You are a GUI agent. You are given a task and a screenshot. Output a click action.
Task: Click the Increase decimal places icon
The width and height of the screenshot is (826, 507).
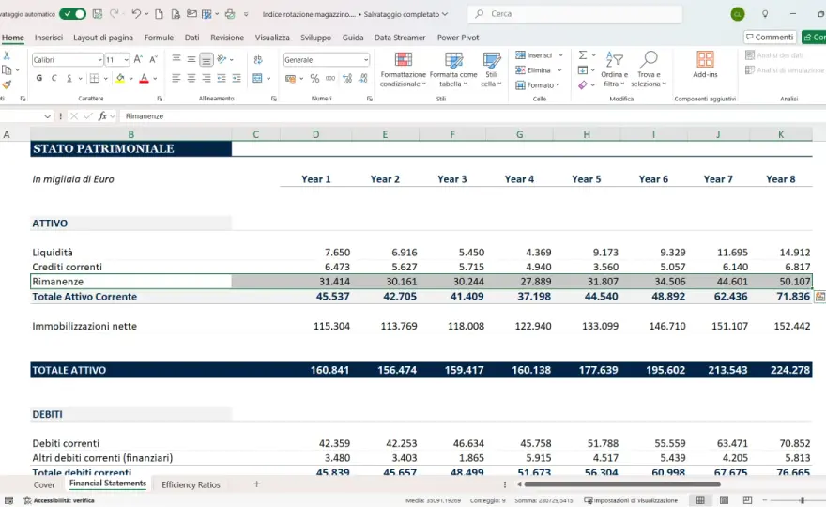[x=347, y=79]
